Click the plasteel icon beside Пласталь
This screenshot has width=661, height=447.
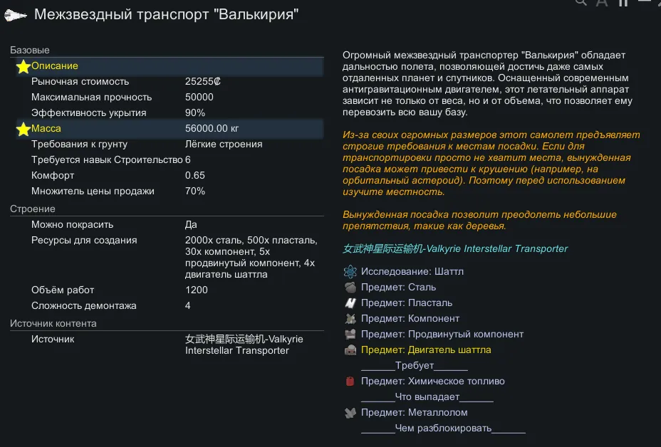(350, 303)
